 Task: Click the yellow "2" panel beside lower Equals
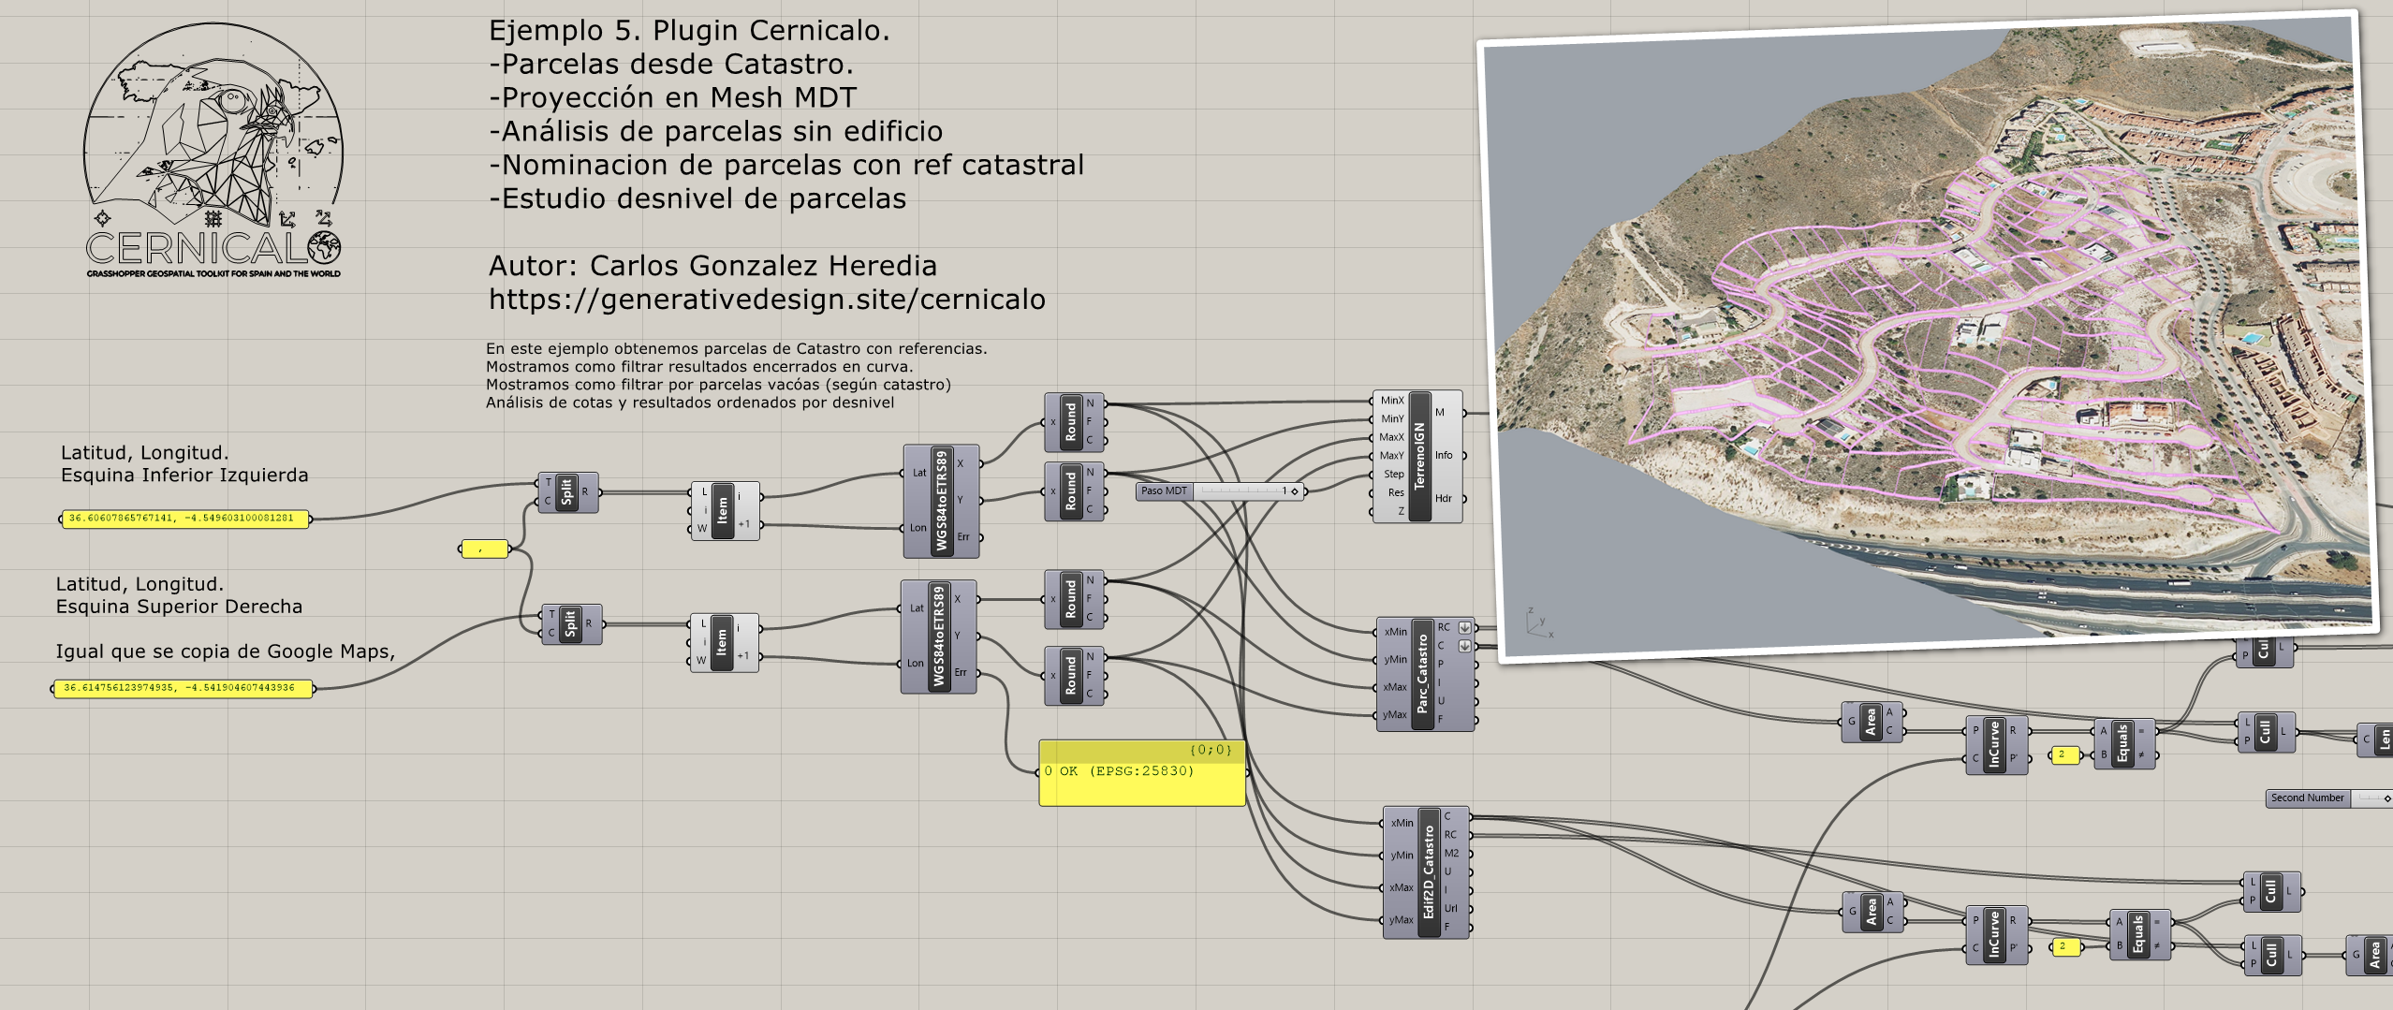(2065, 947)
